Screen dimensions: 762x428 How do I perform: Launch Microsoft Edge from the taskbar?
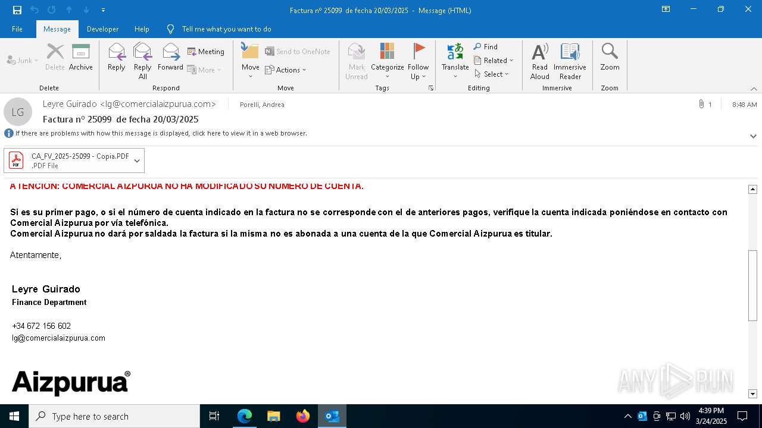tap(245, 416)
